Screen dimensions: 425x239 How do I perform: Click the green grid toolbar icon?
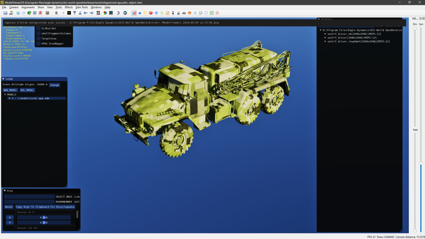[212, 13]
